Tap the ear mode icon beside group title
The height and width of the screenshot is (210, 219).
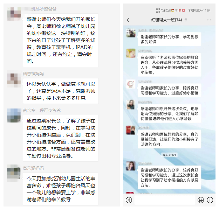tap(186, 20)
